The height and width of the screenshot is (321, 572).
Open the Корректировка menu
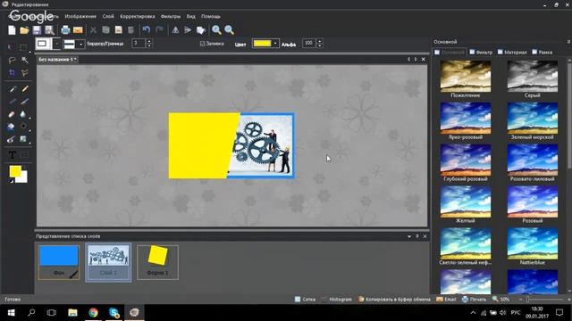[138, 16]
